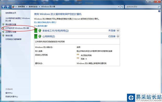Viewport: 162px width, 102px height.
Task: Open the arrow before 控制面板 breadcrumb
Action: [x=16, y=7]
